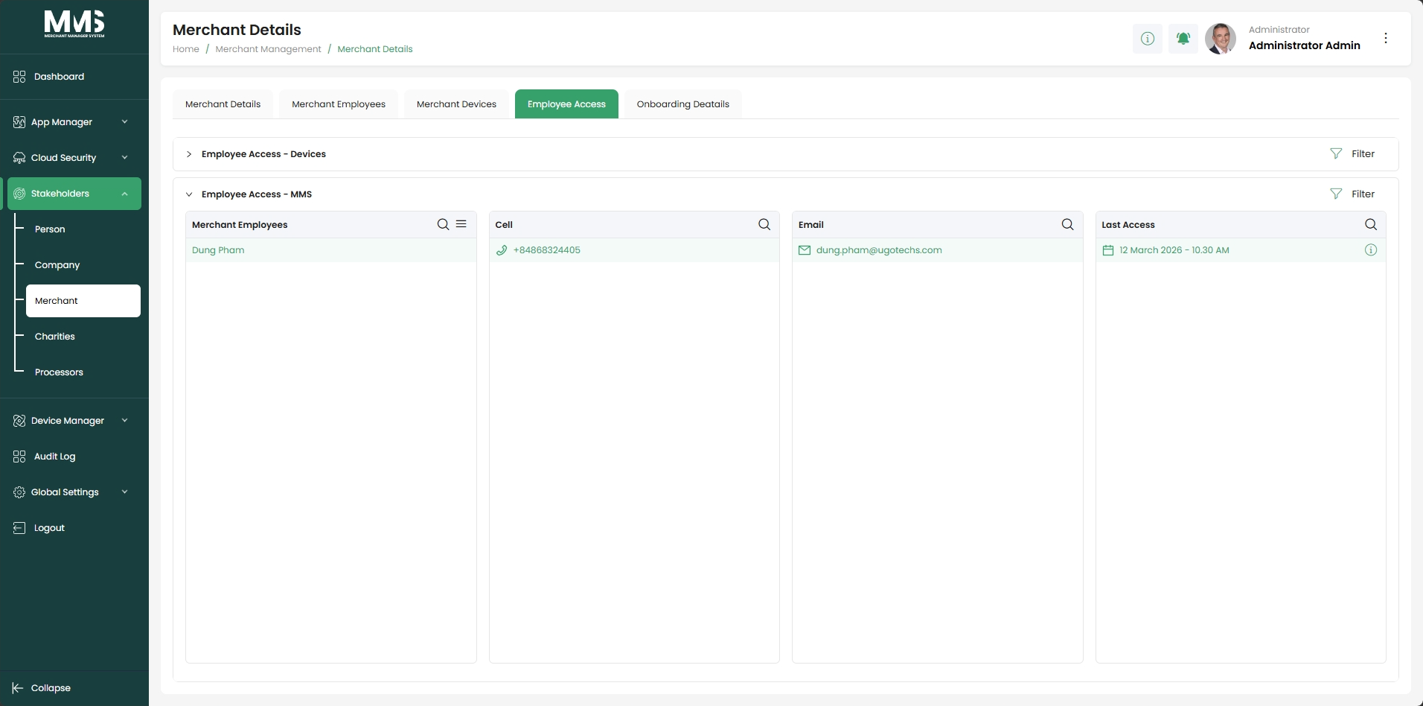Open notifications bell icon
This screenshot has height=706, width=1423.
pyautogui.click(x=1183, y=38)
